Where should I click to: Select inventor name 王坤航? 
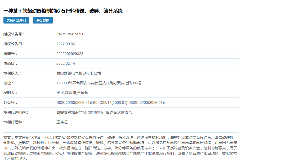[x=83, y=93]
